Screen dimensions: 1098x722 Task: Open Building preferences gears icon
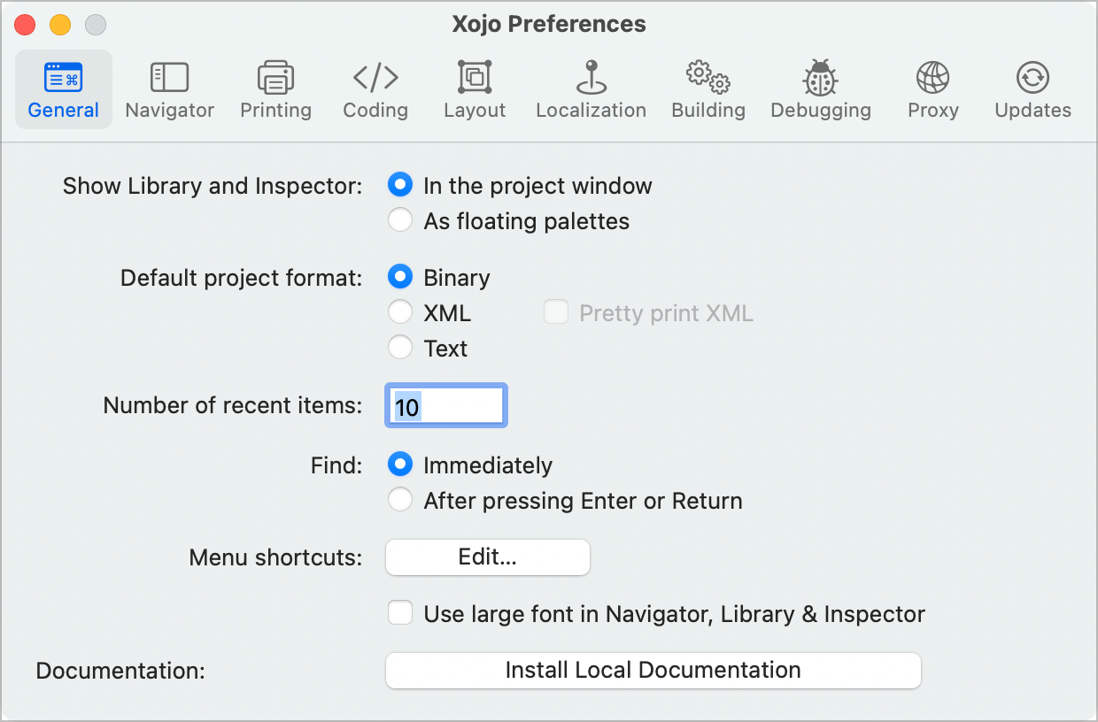click(x=708, y=78)
